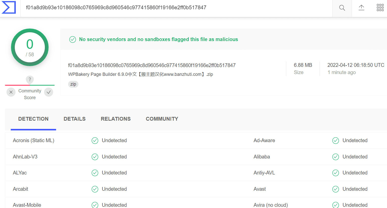Vote file as malicious with X icon
Viewport: 387px width, 208px height.
(11, 92)
